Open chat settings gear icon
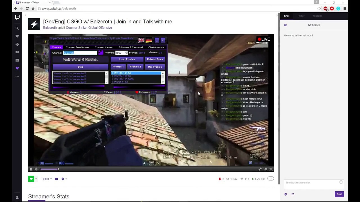The image size is (360, 202). (285, 194)
